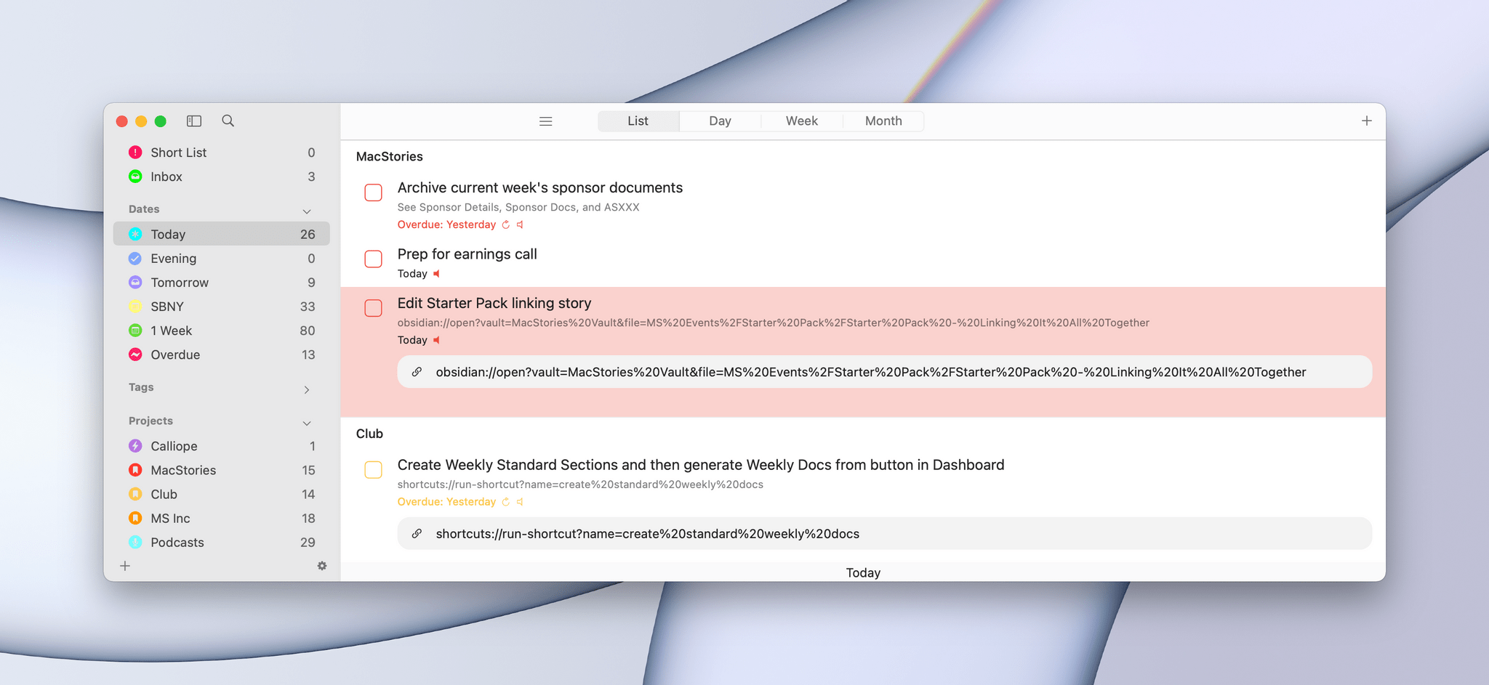
Task: Click the Evening checkmark icon
Action: tap(135, 258)
